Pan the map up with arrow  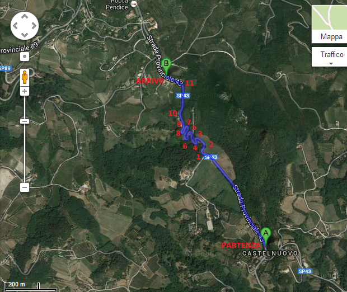coord(25,16)
